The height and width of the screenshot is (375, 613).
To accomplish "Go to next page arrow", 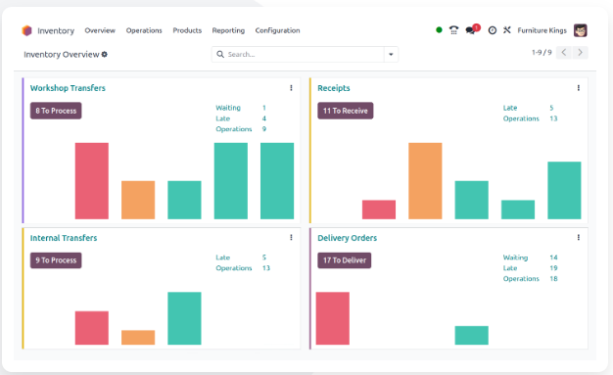I will click(x=580, y=53).
